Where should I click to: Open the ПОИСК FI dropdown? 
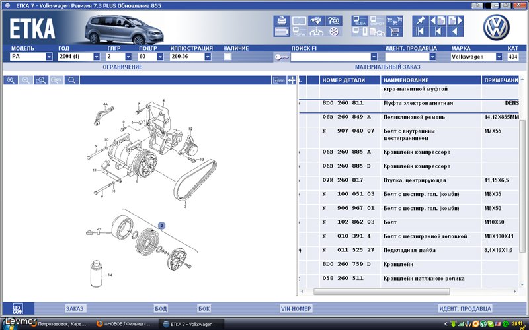(374, 57)
